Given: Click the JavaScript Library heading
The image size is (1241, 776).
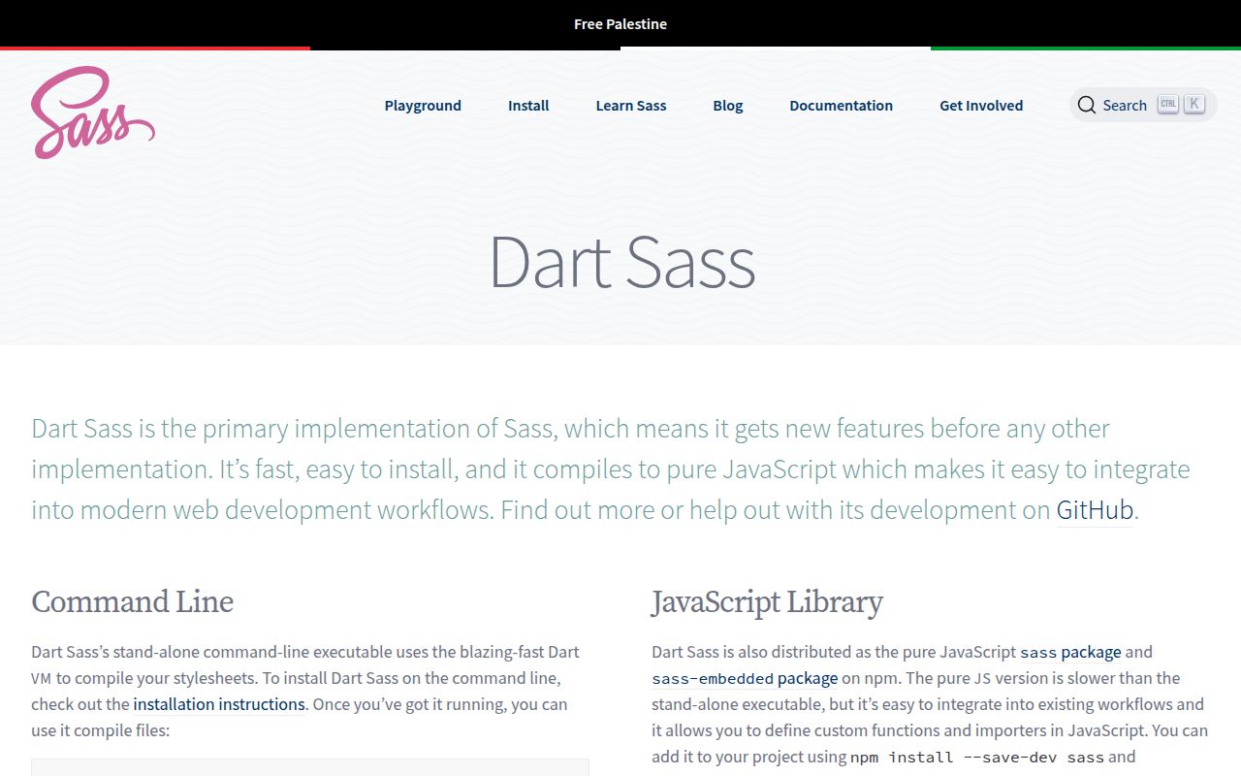Looking at the screenshot, I should [767, 601].
